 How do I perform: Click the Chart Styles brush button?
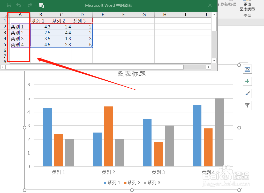tap(247, 93)
